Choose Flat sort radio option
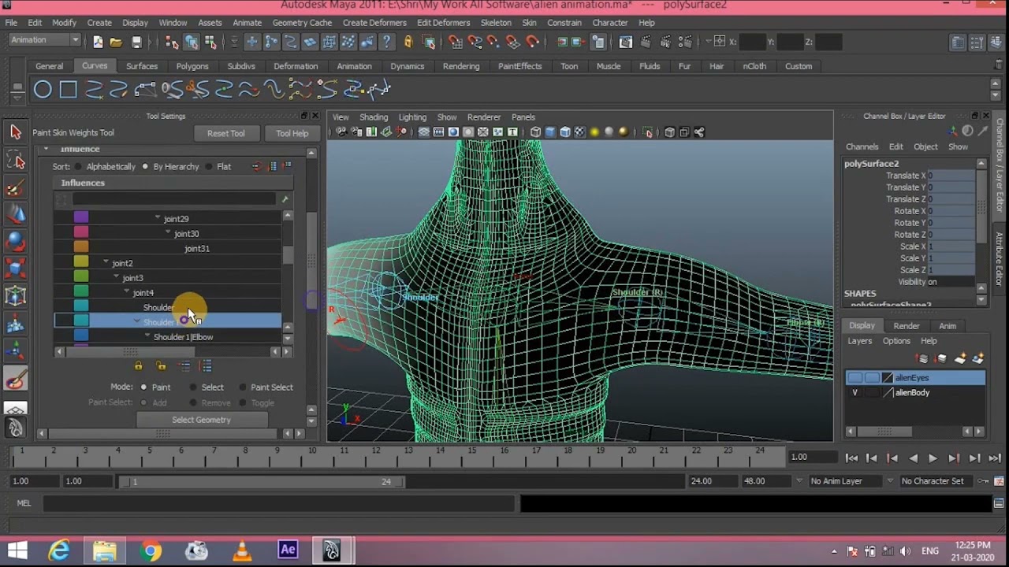 pos(208,167)
